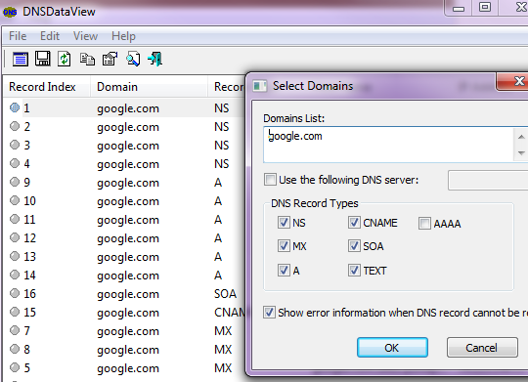Click the Exit door toolbar icon
The height and width of the screenshot is (382, 528).
(x=155, y=59)
